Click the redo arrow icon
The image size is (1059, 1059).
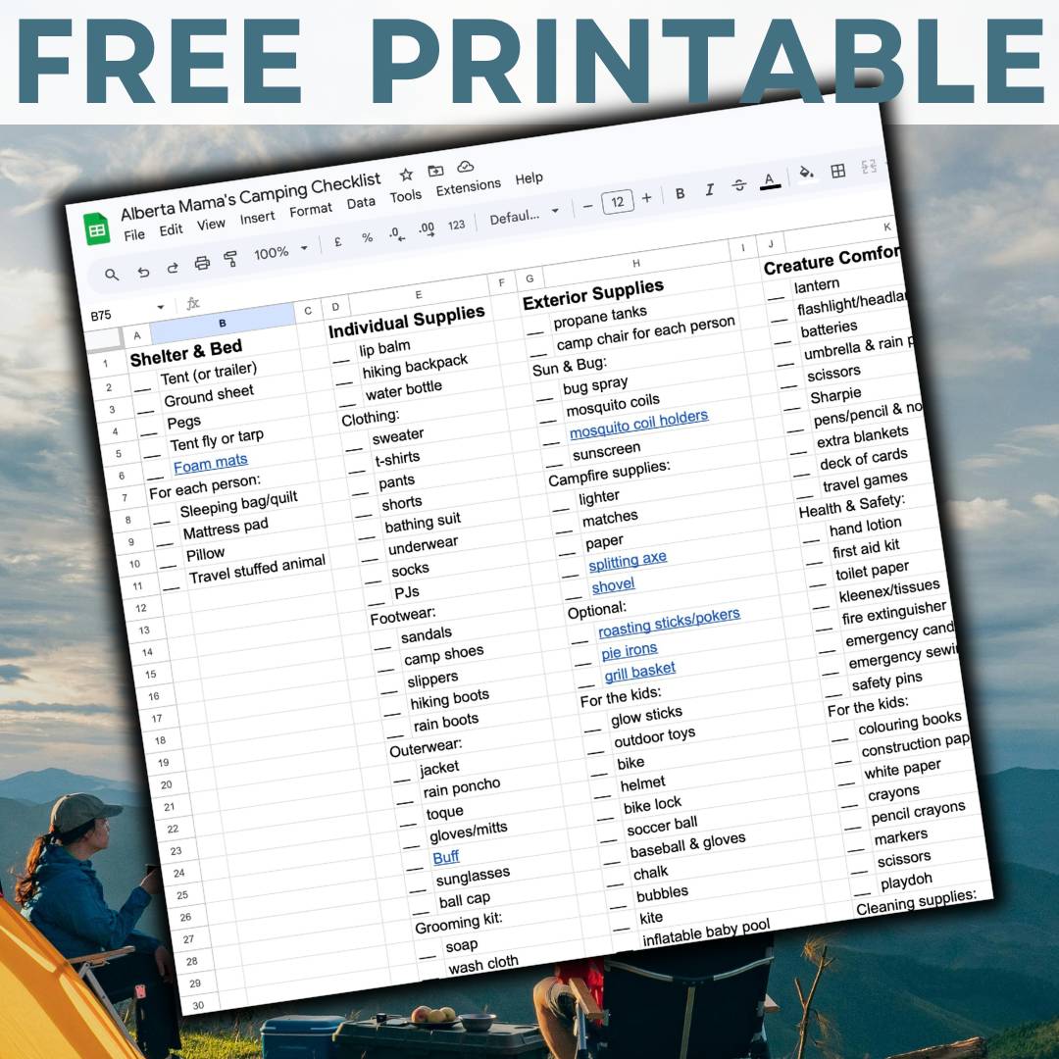coord(173,268)
